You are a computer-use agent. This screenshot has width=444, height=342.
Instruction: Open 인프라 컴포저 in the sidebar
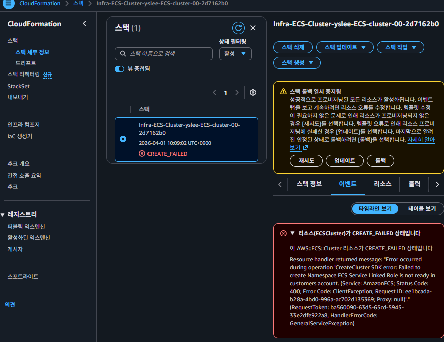[x=24, y=125]
